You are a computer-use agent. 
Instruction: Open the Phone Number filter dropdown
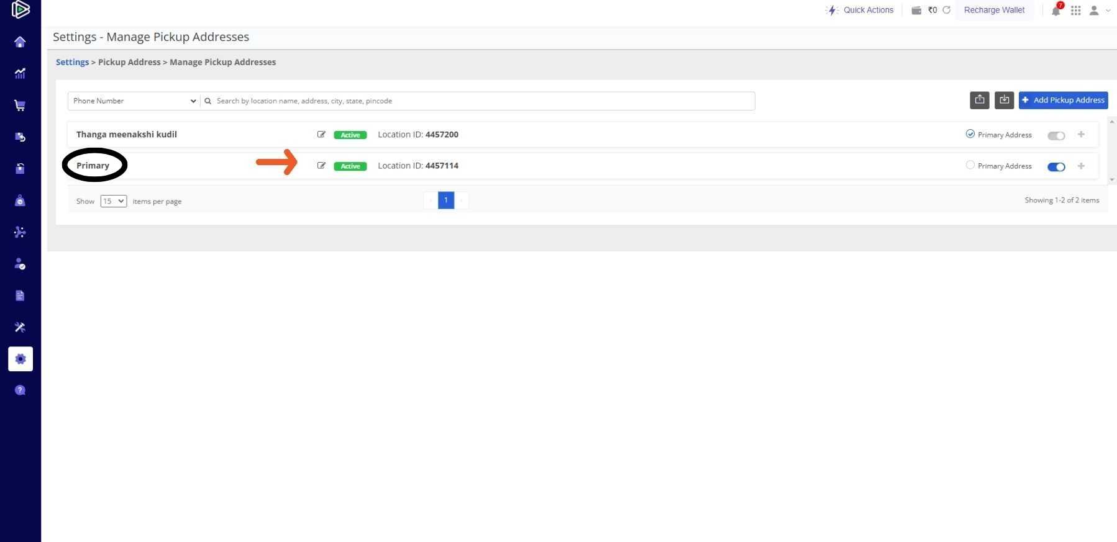[134, 101]
